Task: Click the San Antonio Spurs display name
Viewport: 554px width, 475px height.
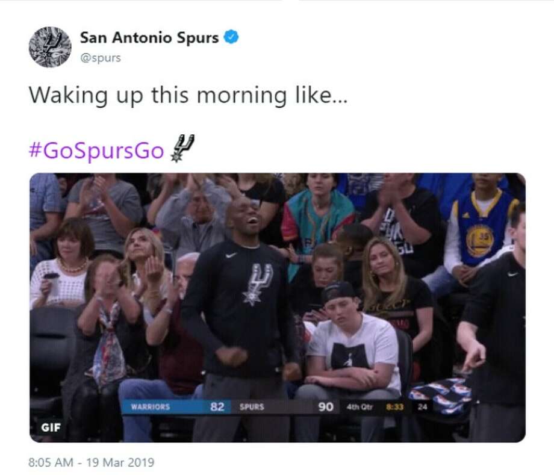Action: 149,38
